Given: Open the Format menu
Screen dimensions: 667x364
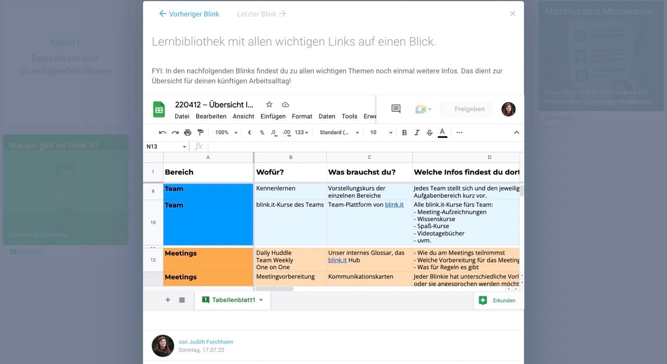Looking at the screenshot, I should point(302,116).
